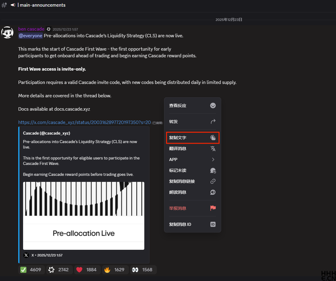Click the ID icon next to 复制消息ID
Image resolution: width=336 pixels, height=281 pixels.
click(x=213, y=224)
